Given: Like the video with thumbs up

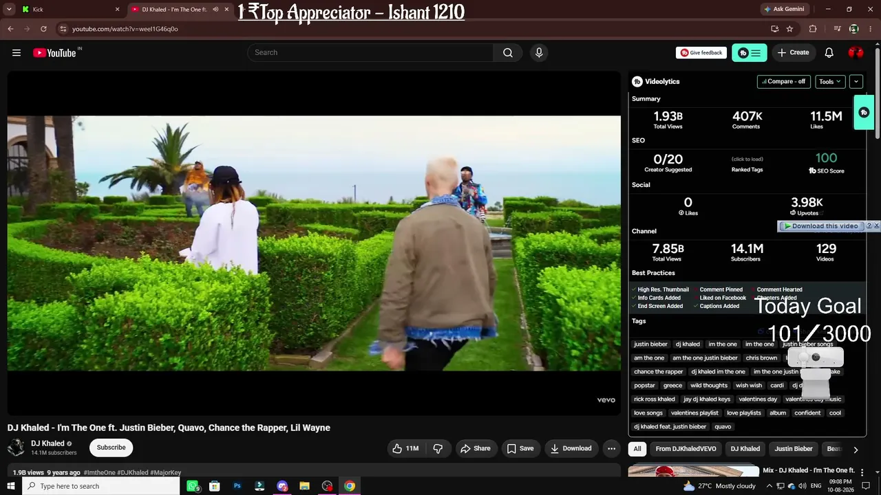Looking at the screenshot, I should [x=406, y=448].
